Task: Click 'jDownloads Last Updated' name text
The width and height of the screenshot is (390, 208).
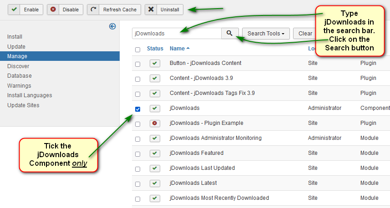Action: tap(202, 168)
